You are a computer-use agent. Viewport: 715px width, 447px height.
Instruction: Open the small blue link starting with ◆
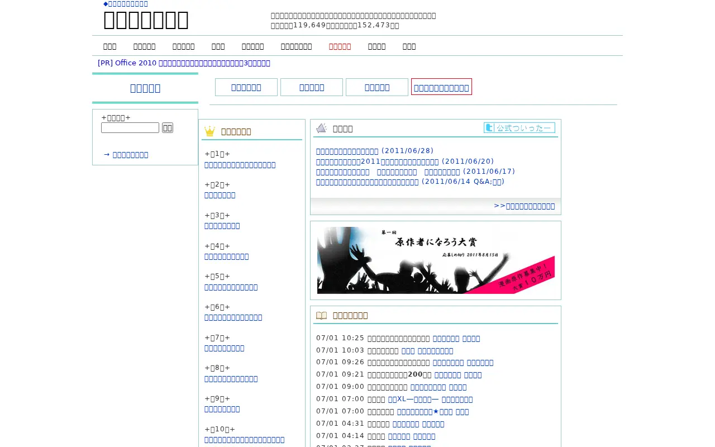[126, 4]
